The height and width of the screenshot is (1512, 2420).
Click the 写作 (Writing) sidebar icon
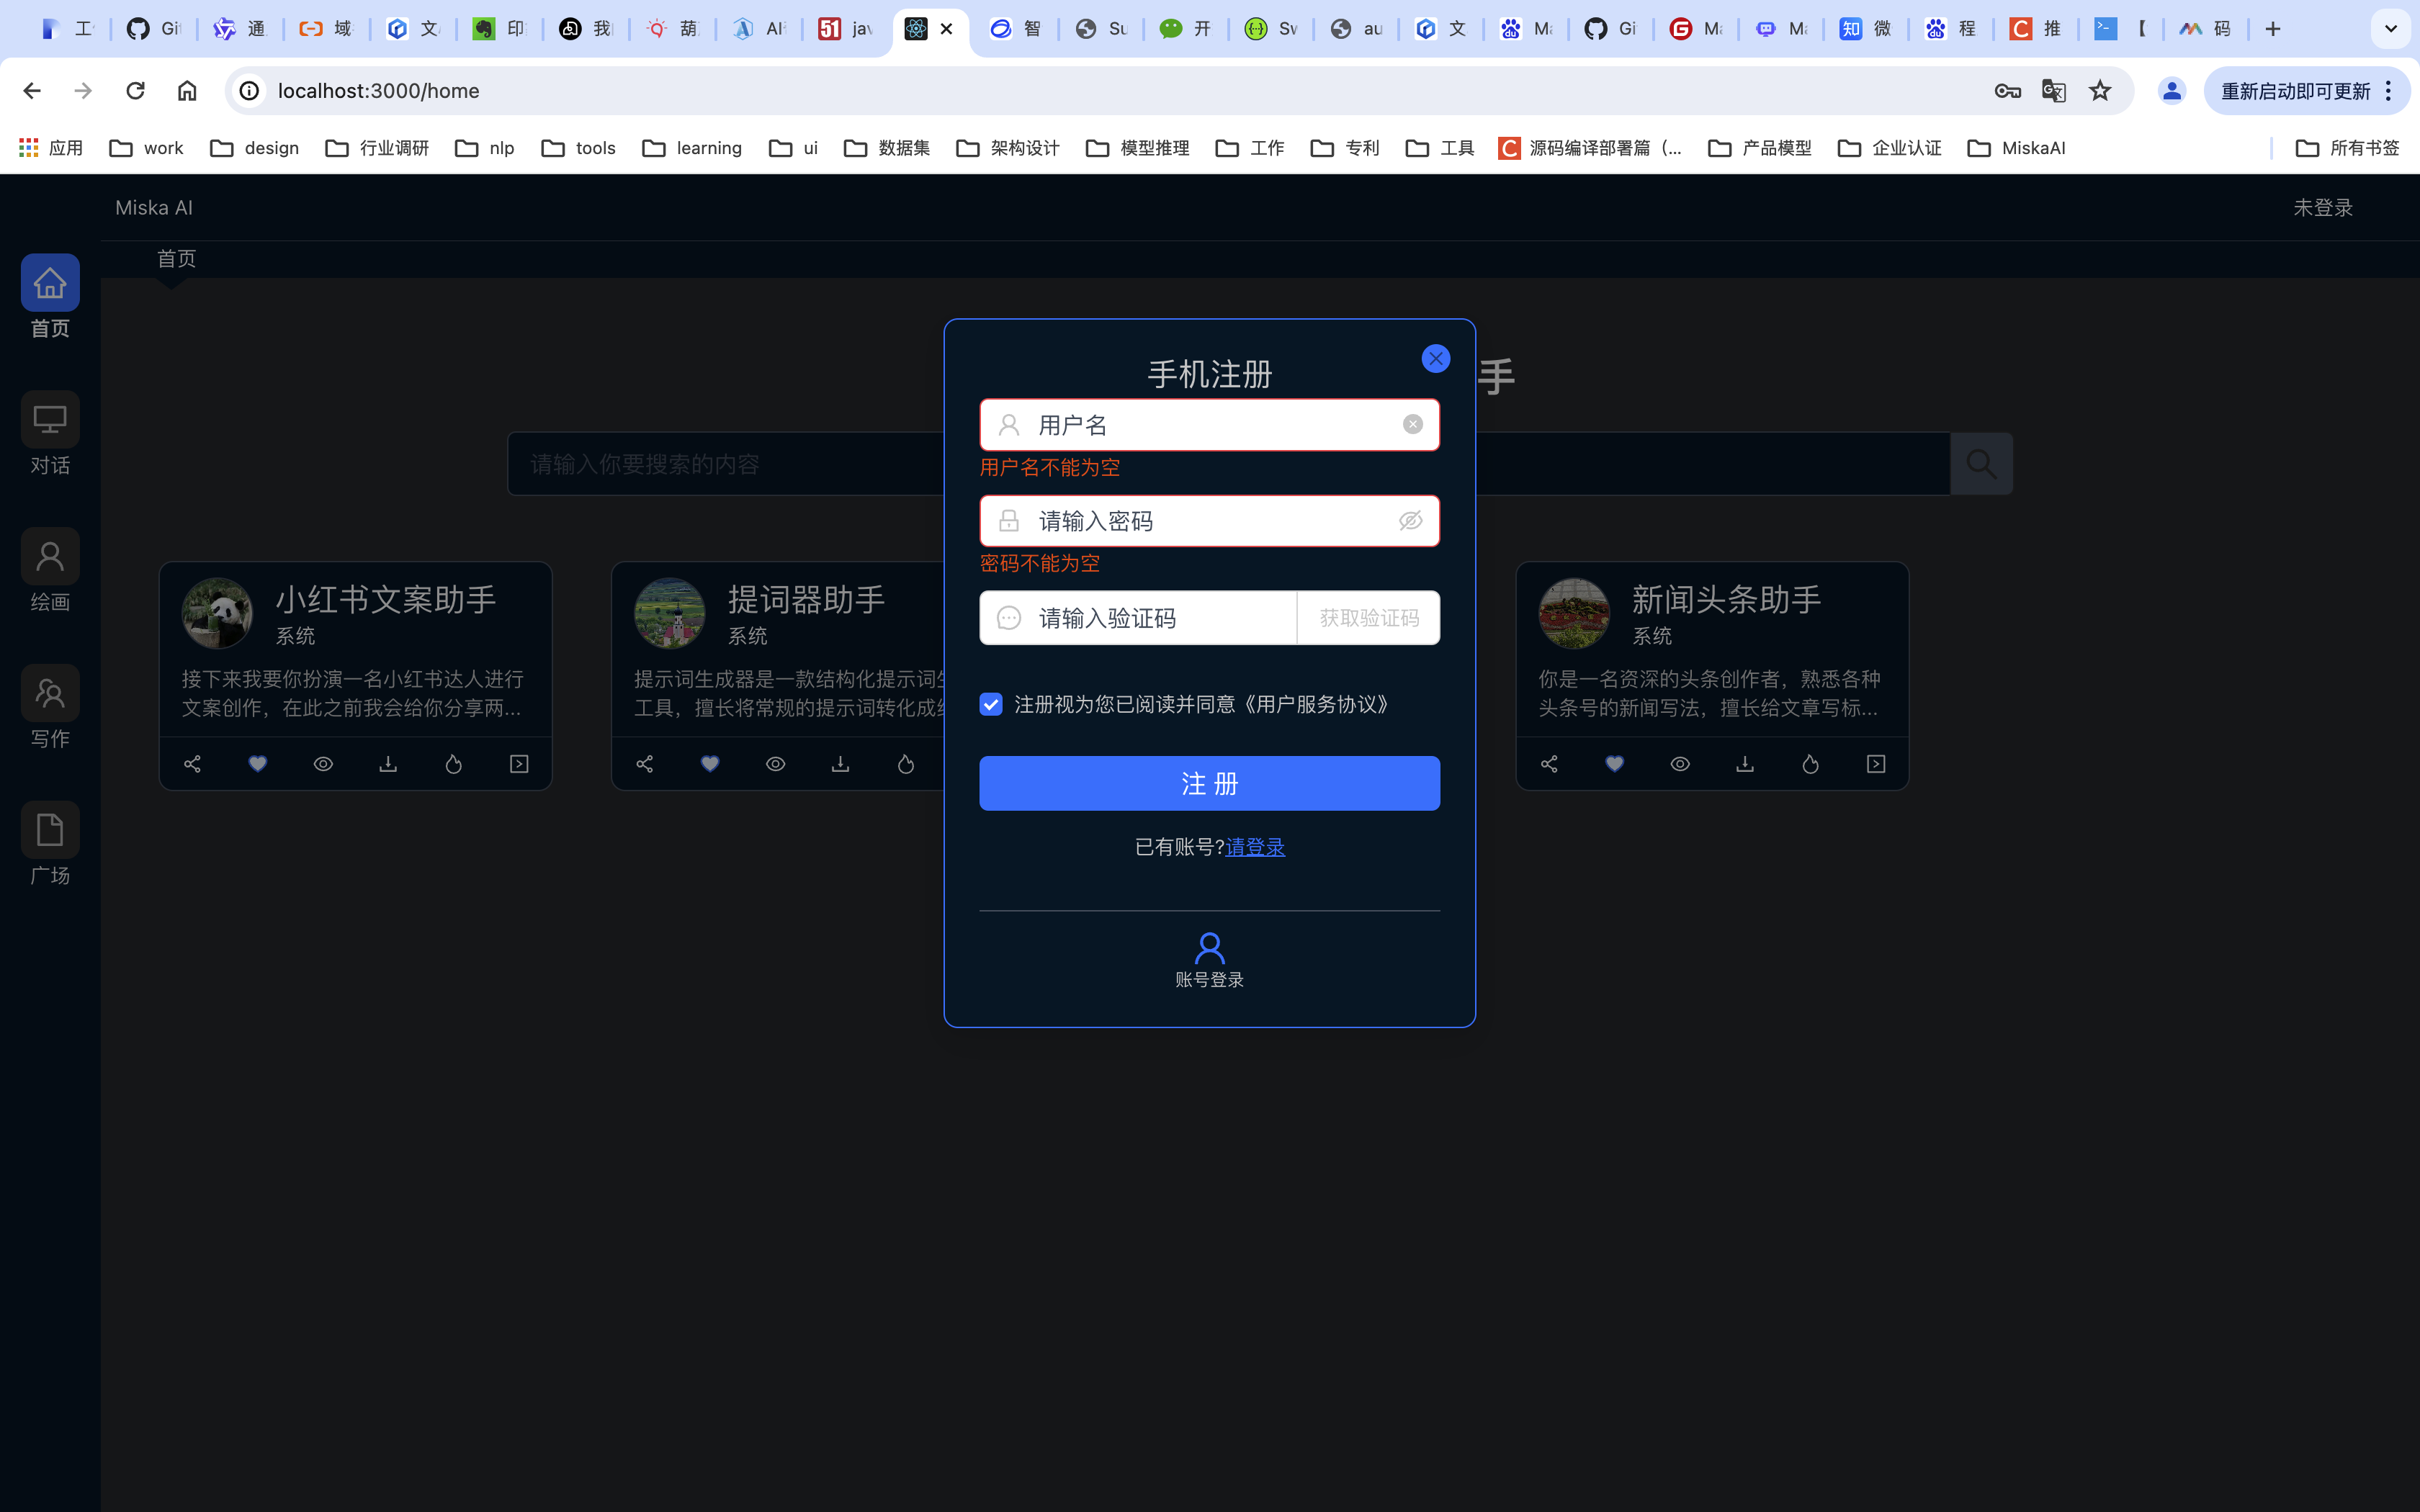pos(50,707)
